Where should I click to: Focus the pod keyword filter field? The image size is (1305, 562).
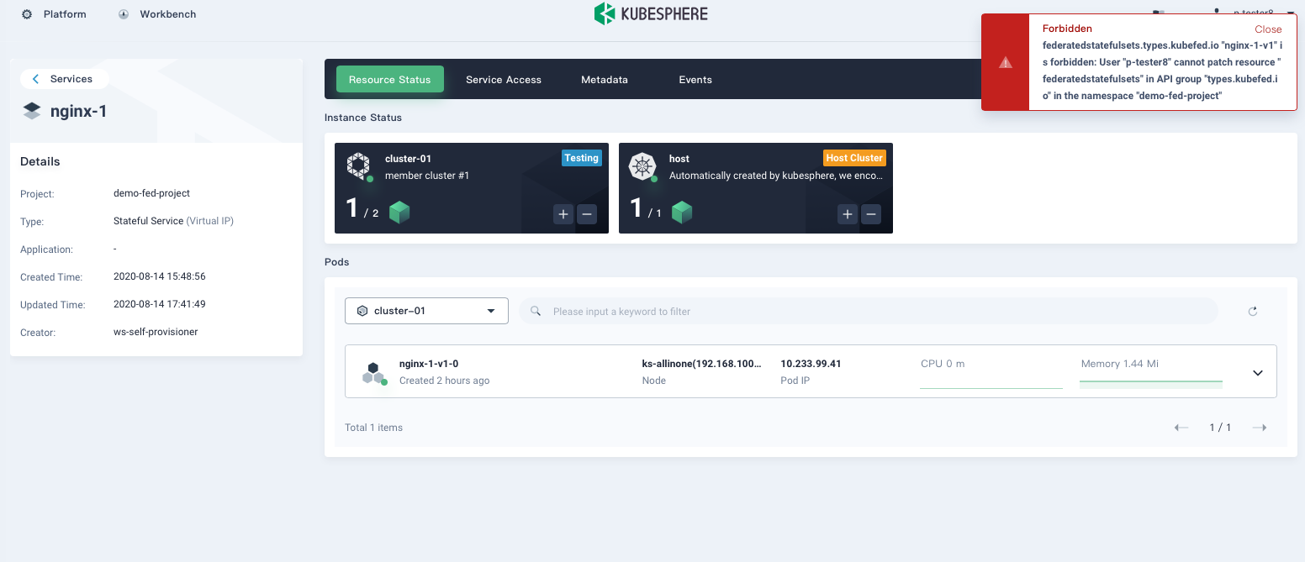click(x=868, y=311)
